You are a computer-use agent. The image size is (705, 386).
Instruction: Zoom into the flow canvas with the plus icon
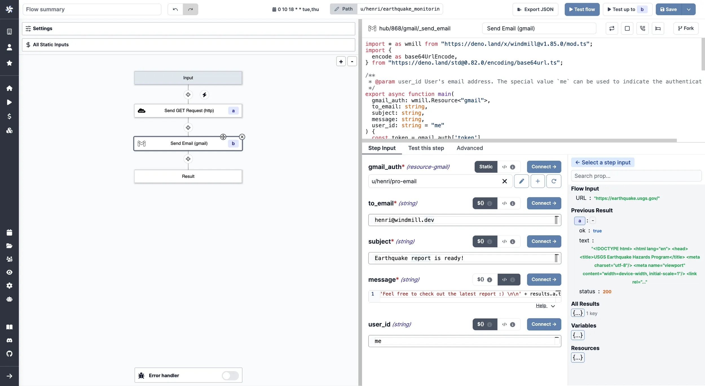341,61
